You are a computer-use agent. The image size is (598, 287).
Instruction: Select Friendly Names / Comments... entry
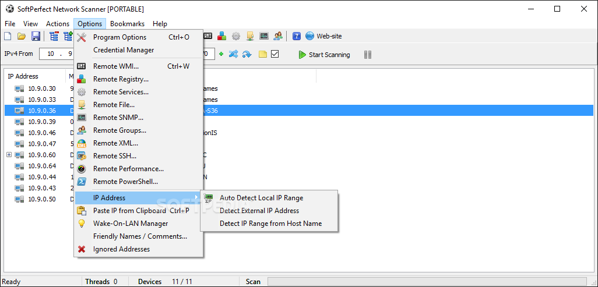pos(138,236)
